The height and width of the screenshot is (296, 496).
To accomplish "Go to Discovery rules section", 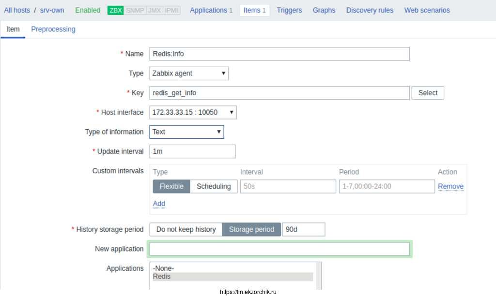I will (x=370, y=10).
